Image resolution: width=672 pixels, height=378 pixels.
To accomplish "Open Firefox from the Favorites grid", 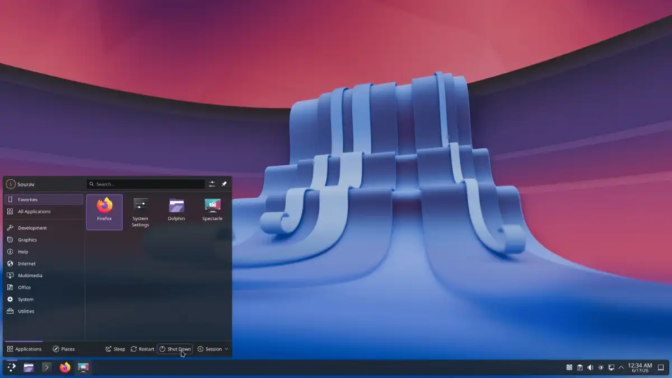I will 104,212.
